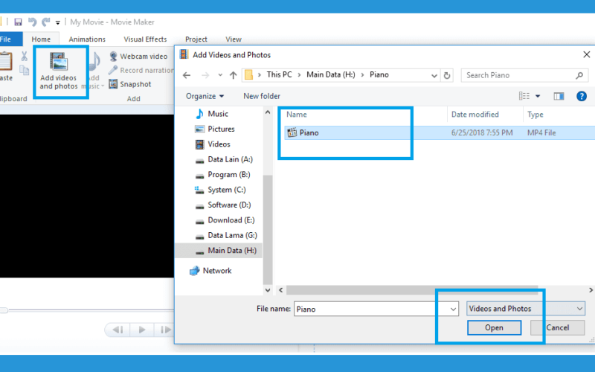This screenshot has width=595, height=372.
Task: Open the Customize Quick Access Toolbar dropdown
Action: tap(58, 23)
